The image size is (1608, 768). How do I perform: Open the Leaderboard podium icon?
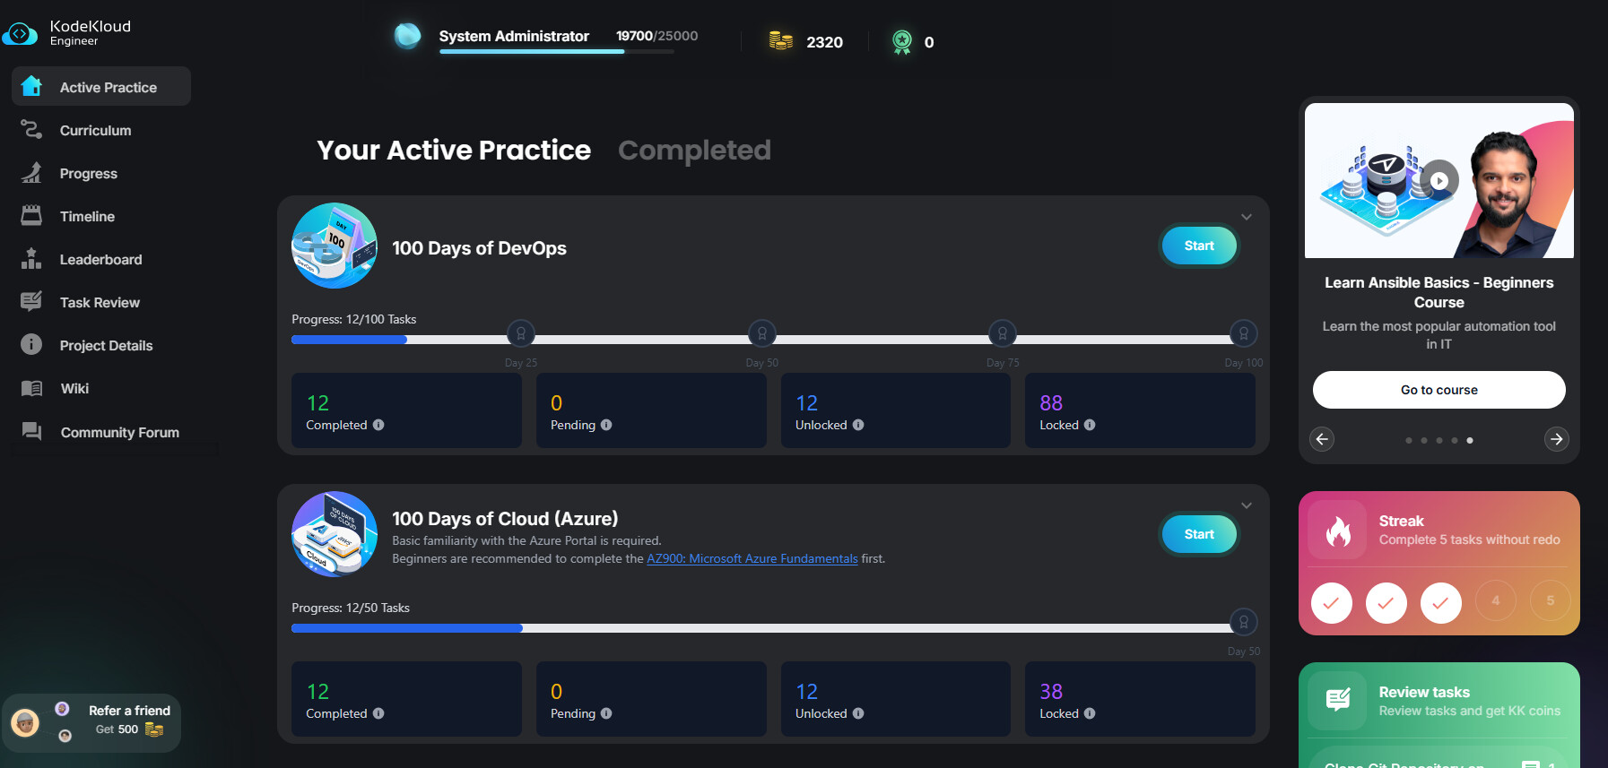pyautogui.click(x=31, y=259)
